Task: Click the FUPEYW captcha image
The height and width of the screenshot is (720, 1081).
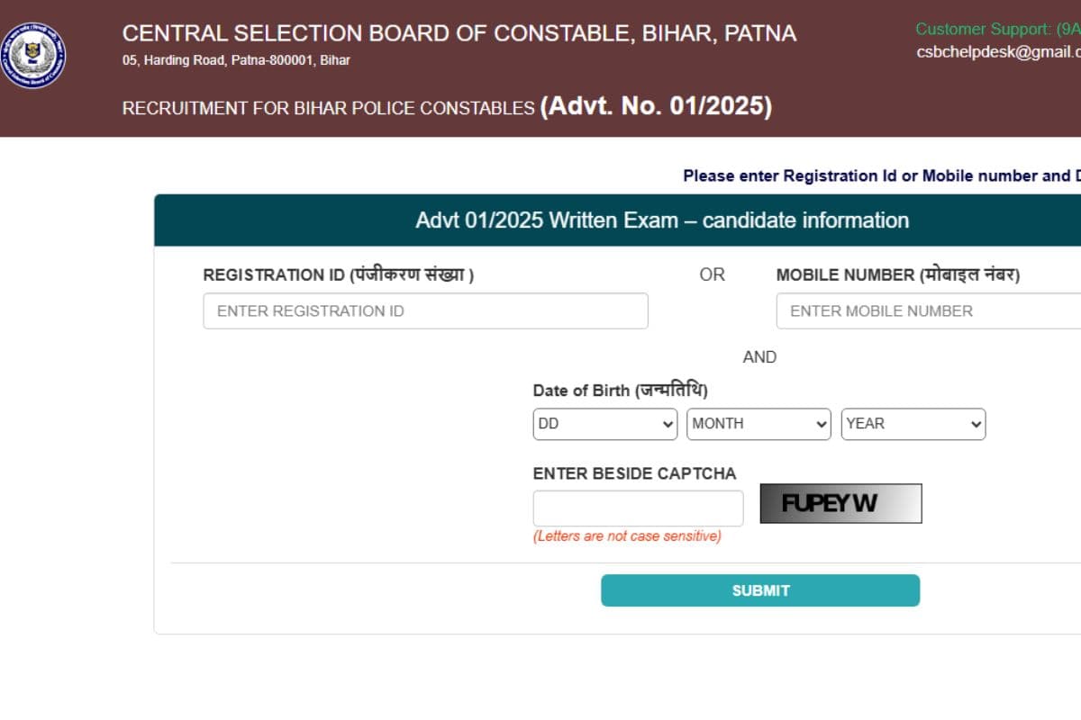Action: (x=840, y=503)
